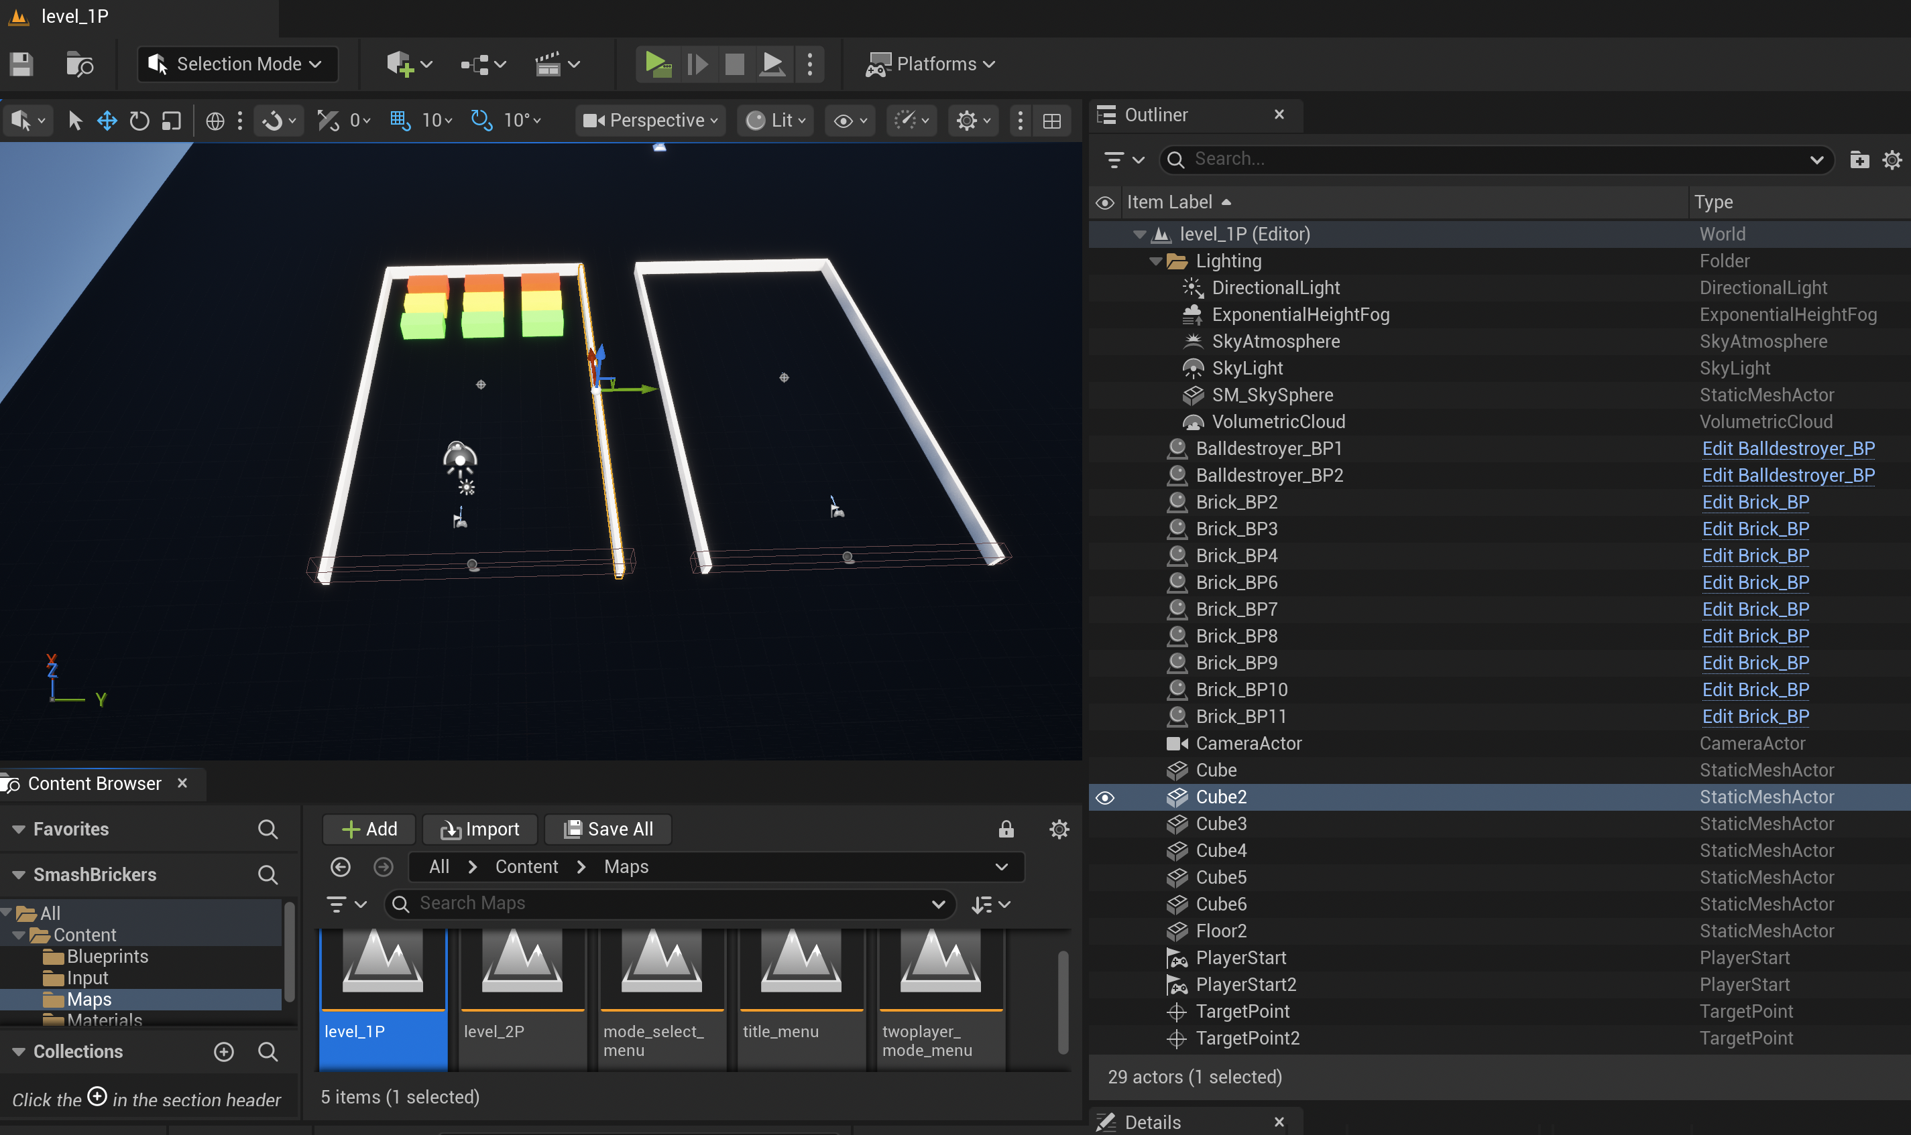1911x1135 pixels.
Task: Toggle the world/local coordinate globe
Action: [215, 120]
